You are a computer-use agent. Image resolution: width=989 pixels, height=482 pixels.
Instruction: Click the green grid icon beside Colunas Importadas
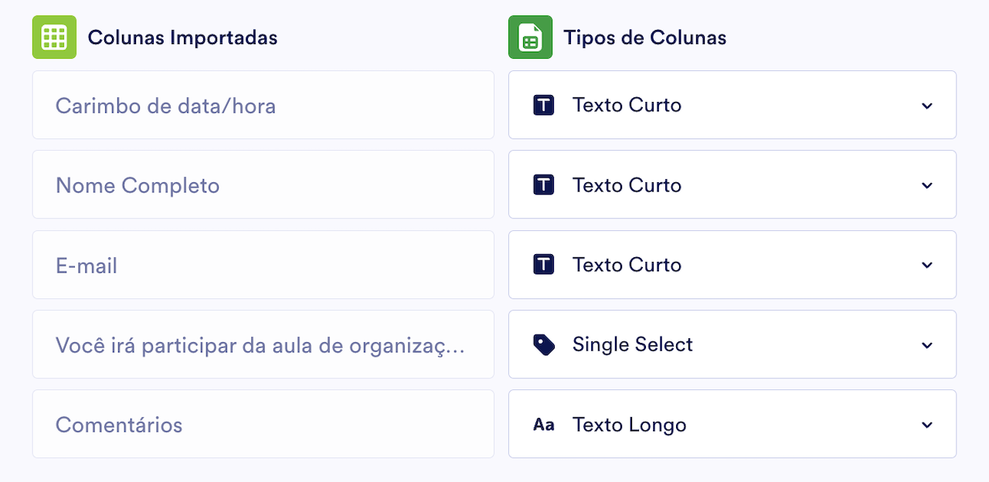(53, 36)
